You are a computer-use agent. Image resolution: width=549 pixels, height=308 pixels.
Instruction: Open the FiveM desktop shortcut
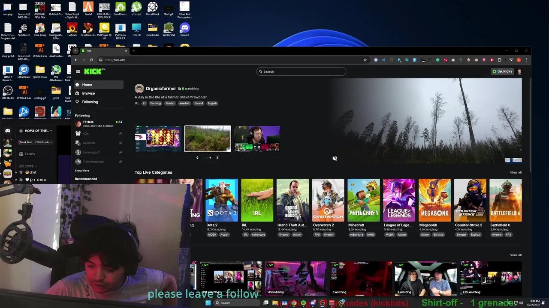88,9
